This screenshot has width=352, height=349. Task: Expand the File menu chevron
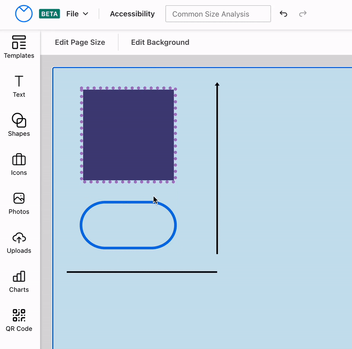pos(85,14)
